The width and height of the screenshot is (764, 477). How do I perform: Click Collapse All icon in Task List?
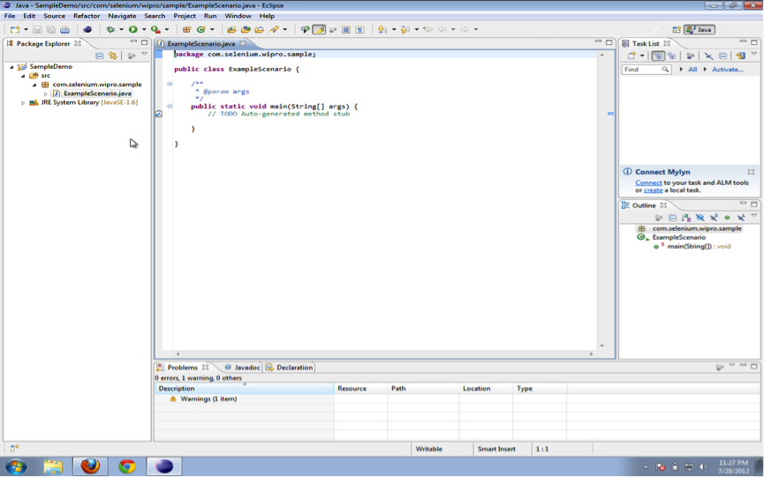click(723, 56)
